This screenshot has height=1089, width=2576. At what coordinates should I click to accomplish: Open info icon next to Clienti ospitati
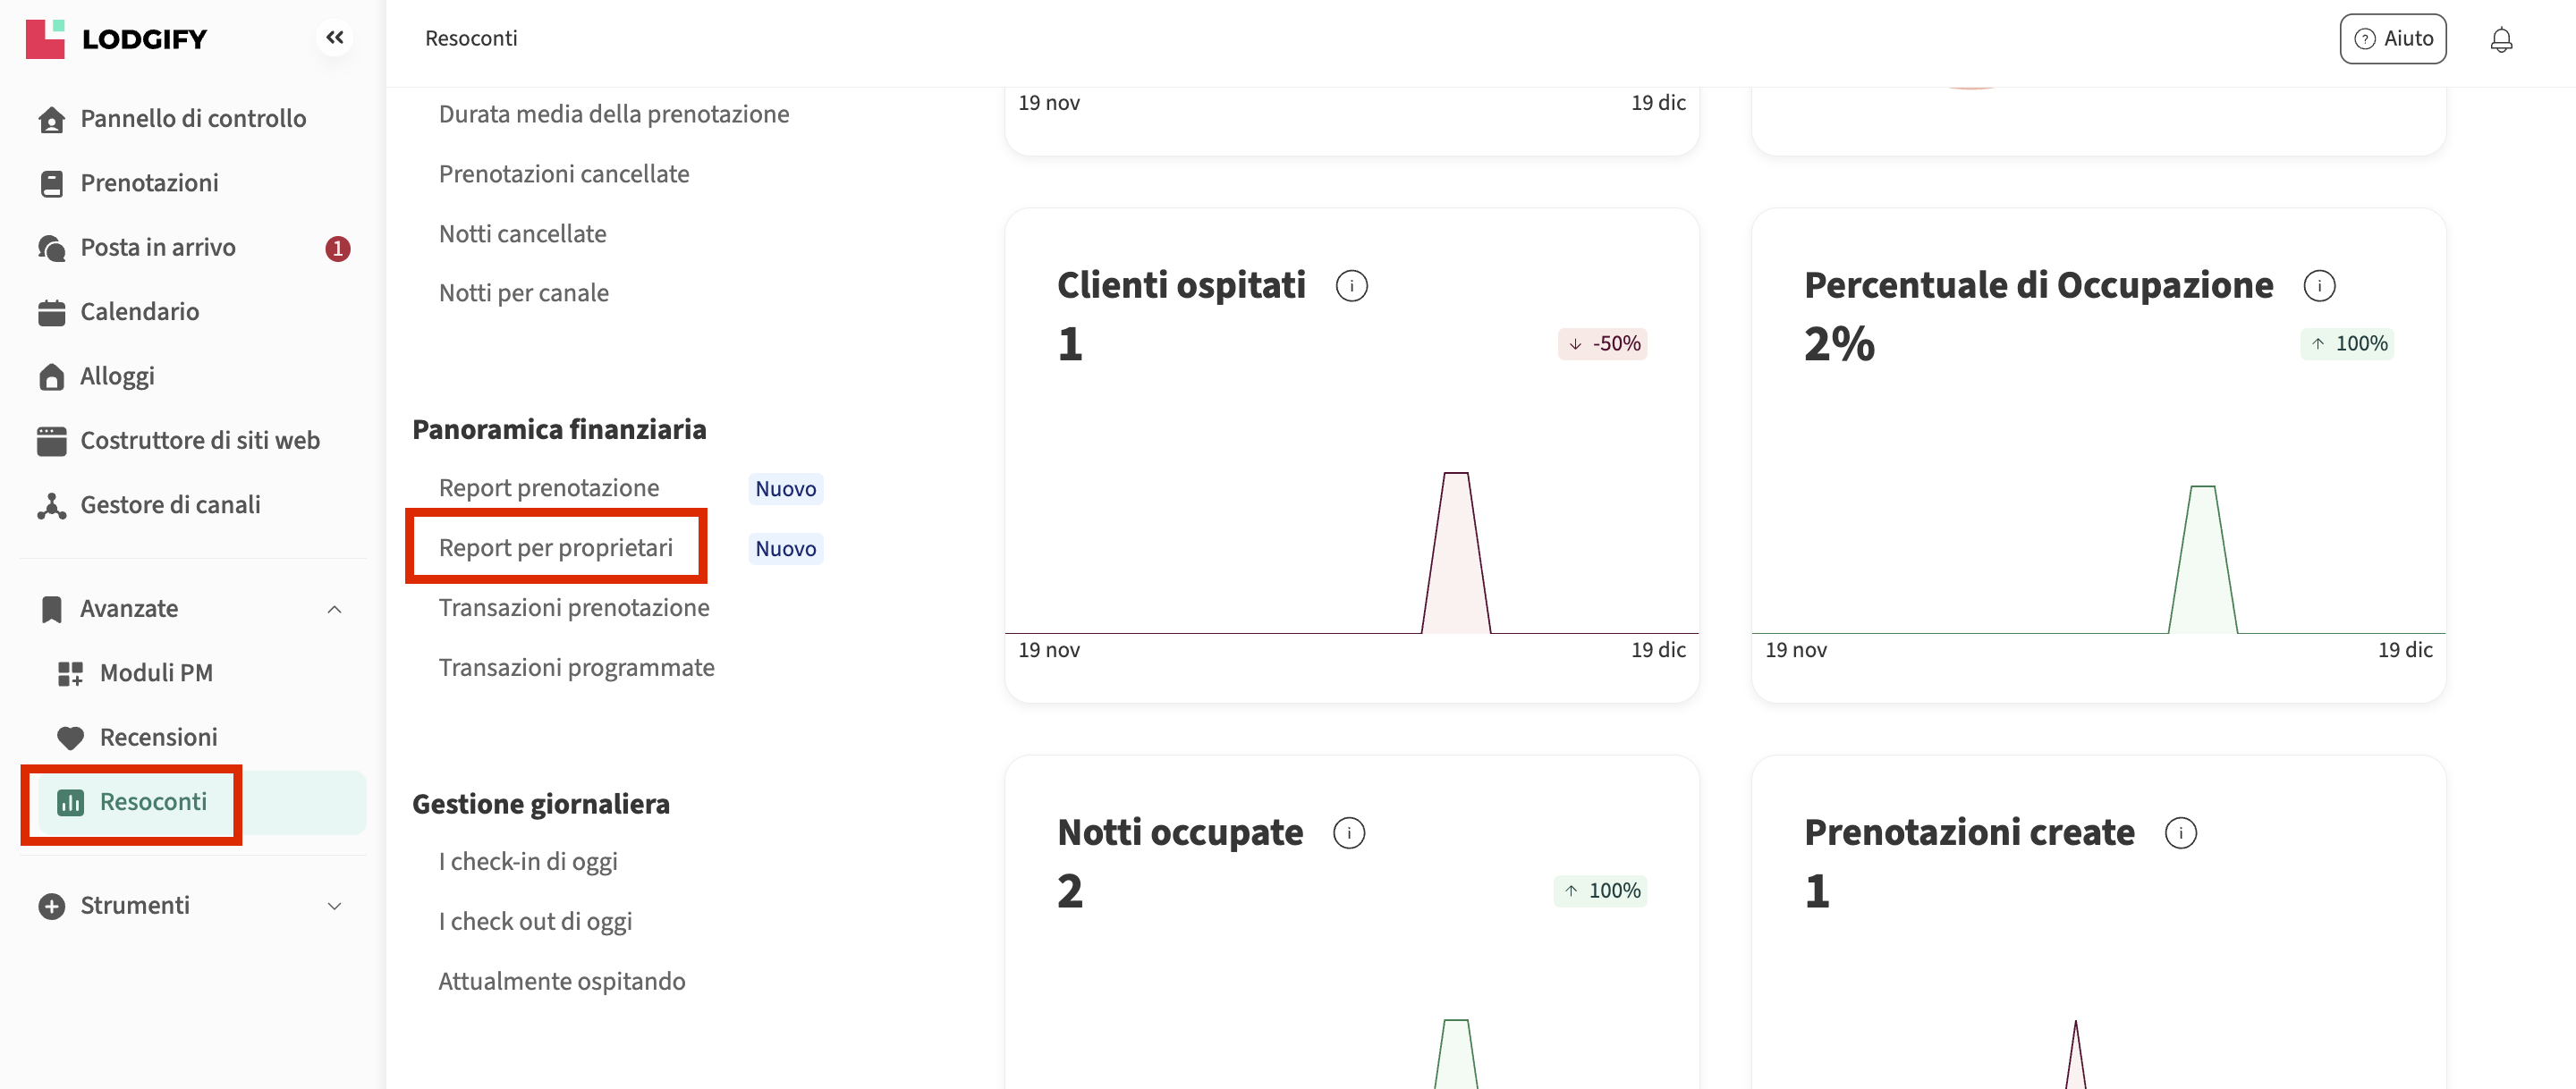tap(1351, 286)
